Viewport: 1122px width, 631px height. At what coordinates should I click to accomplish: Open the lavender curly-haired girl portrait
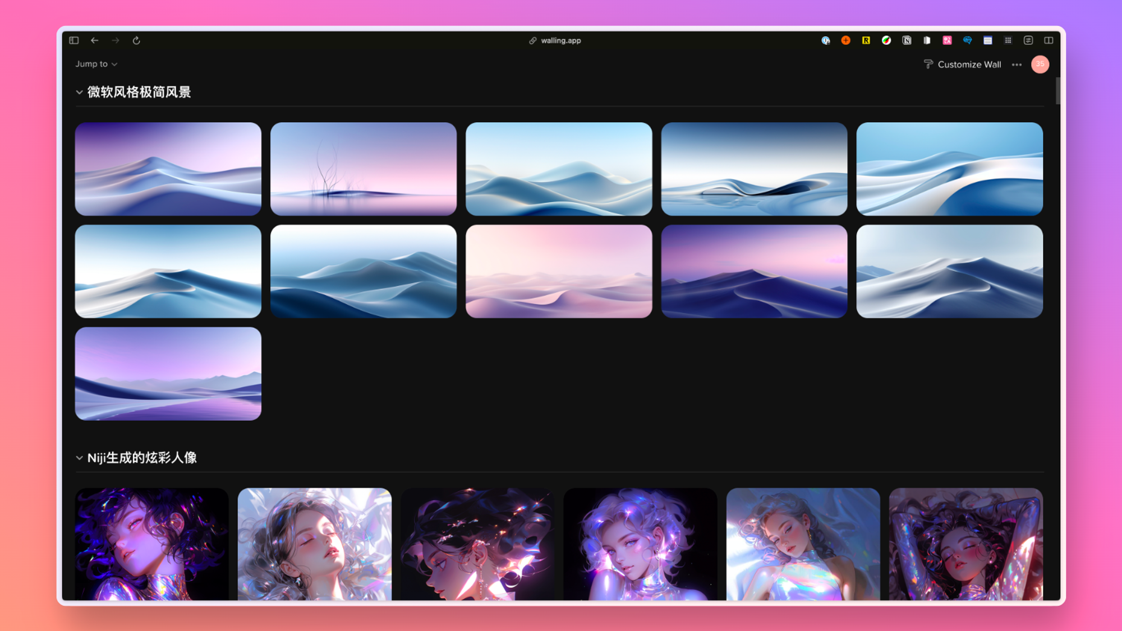point(640,544)
